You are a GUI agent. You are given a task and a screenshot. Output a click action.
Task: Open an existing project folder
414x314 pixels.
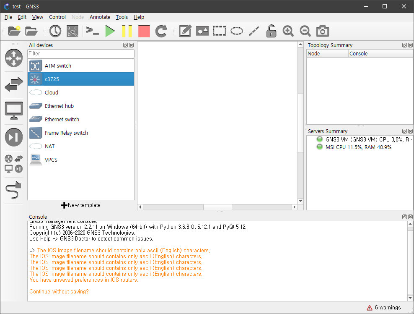coord(31,31)
